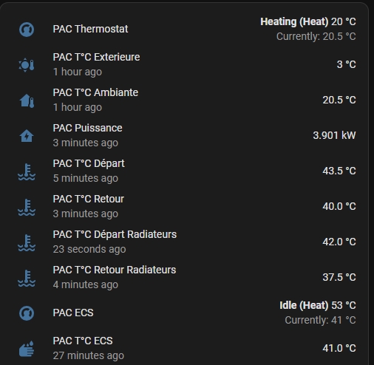Click the 41.0 °C ECS temperature reading
Viewport: 374px width, 365px height.
tap(339, 348)
